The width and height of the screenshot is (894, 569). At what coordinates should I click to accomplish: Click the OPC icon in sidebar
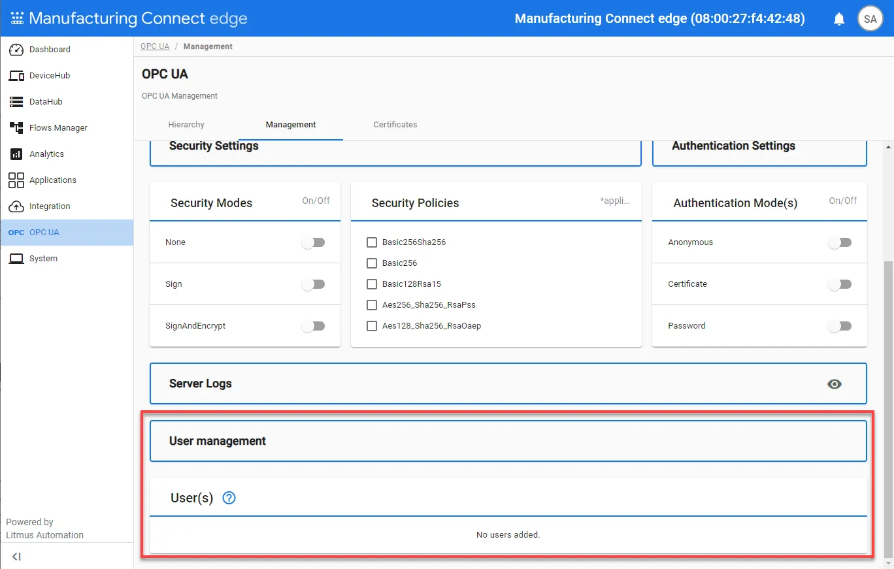click(x=16, y=233)
